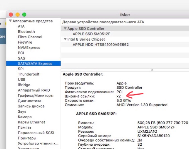Select ATA in the sidebar
The width and height of the screenshot is (189, 149).
(x=21, y=26)
